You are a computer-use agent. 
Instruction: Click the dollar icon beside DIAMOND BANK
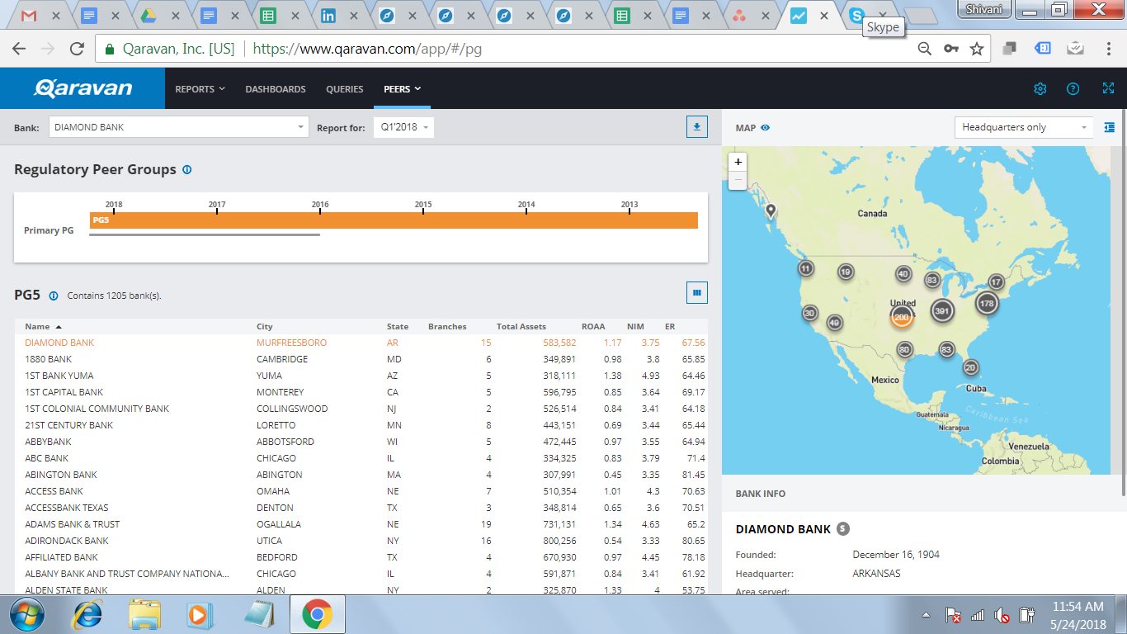(842, 529)
